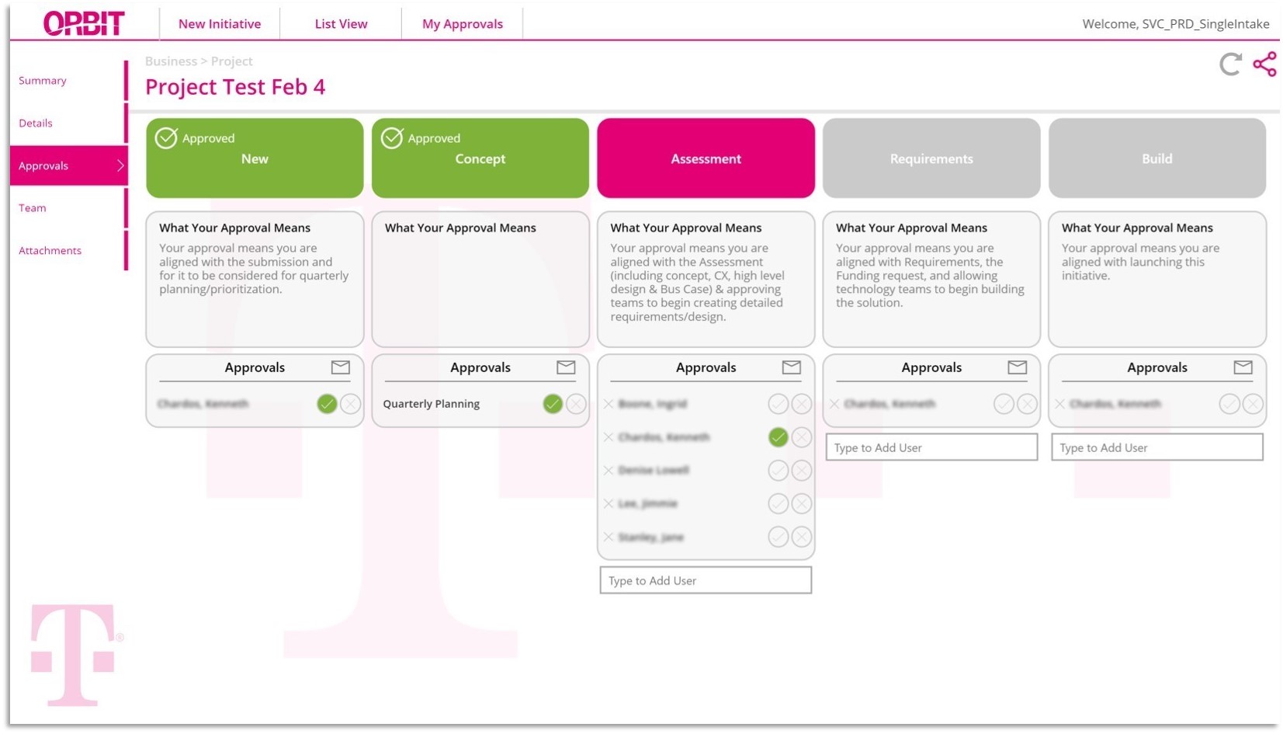Click the ORBIT logo

pyautogui.click(x=85, y=23)
